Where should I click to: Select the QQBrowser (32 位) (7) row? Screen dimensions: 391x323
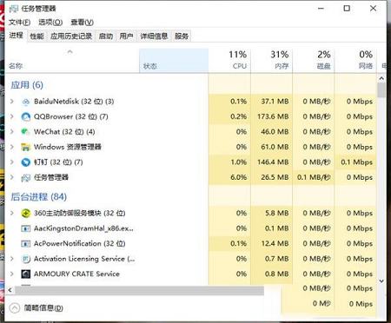coord(190,116)
